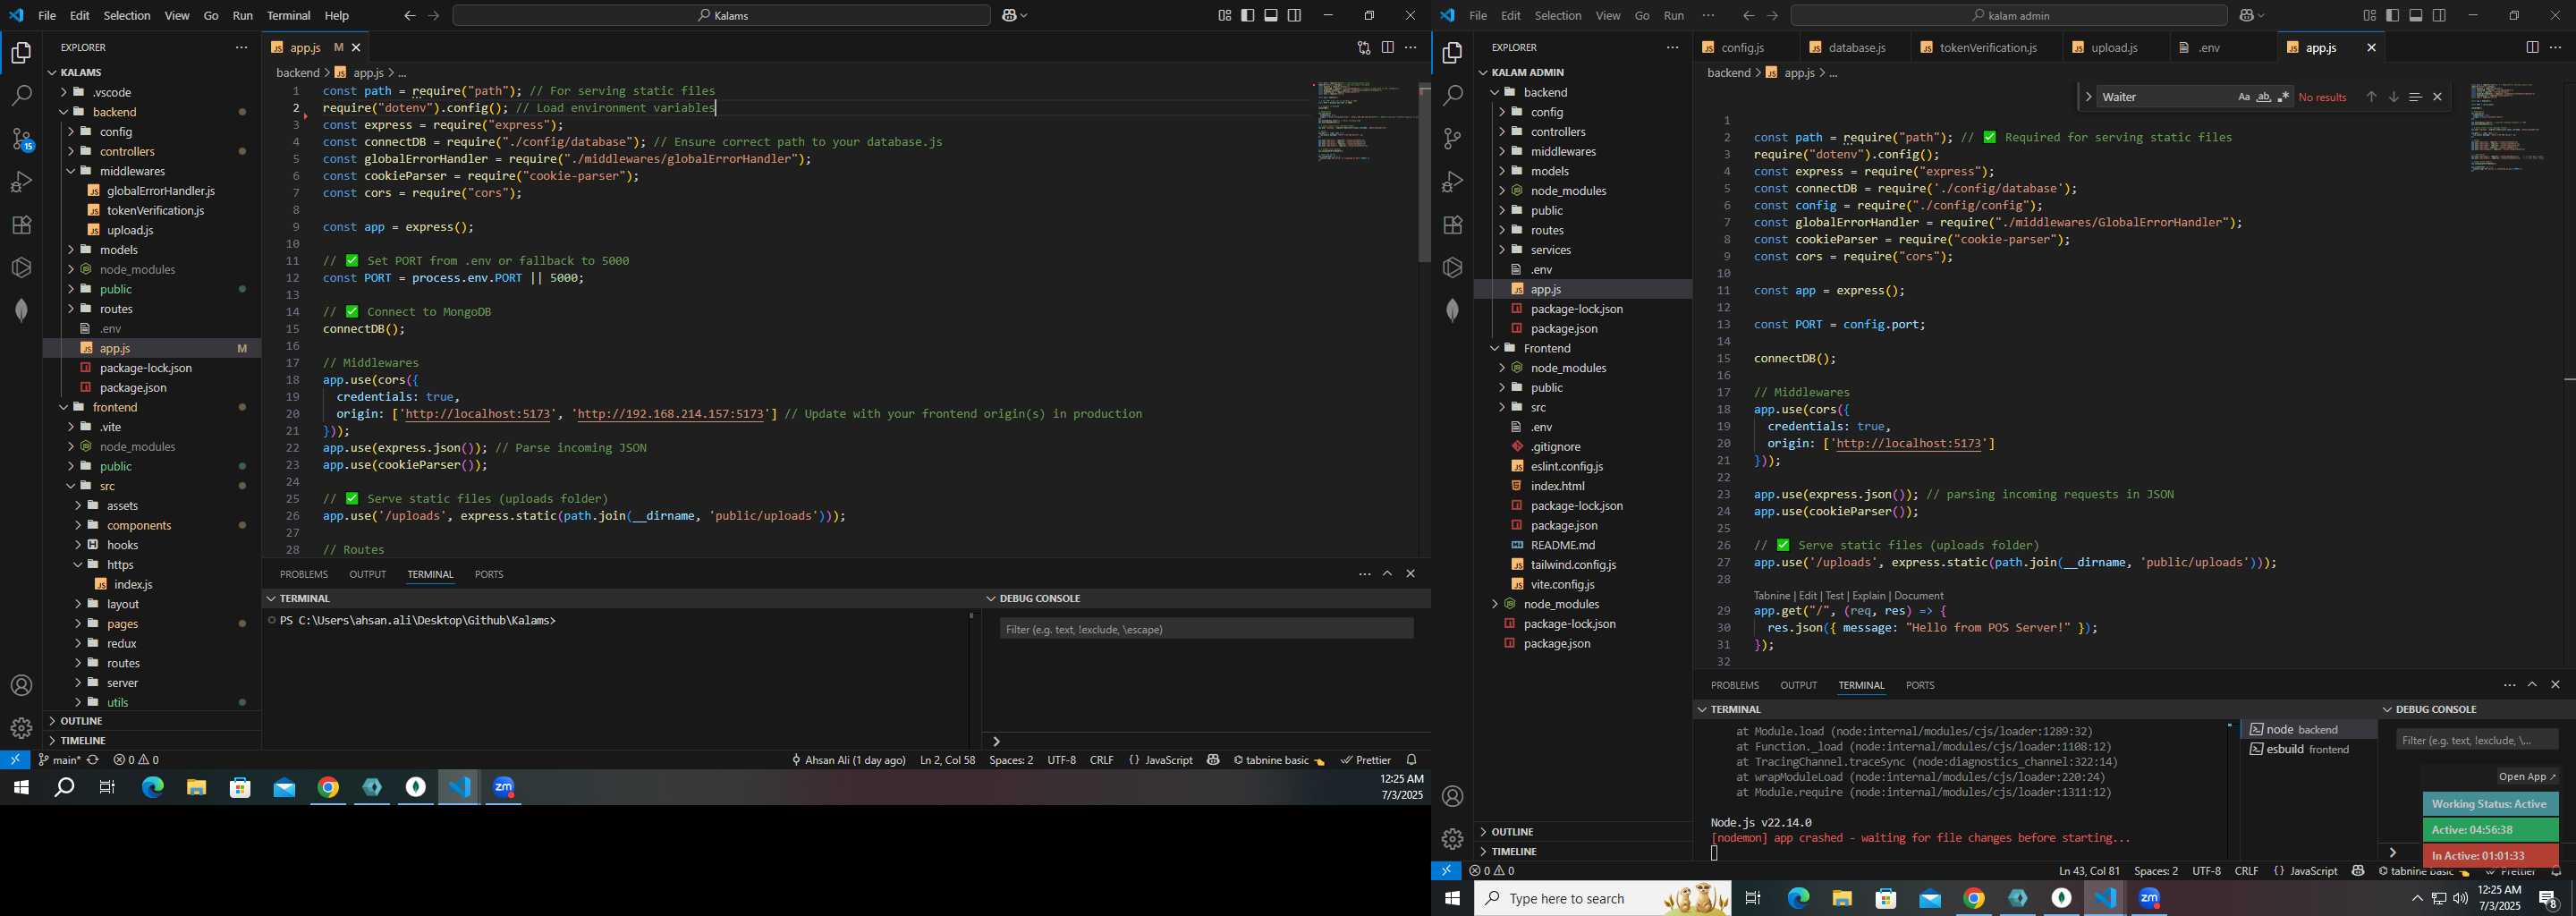Viewport: 2576px width, 916px height.
Task: Synchronize changes next to main branch
Action: 93,760
